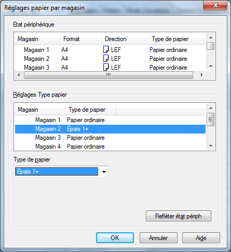Viewport: 231px width, 252px height.
Task: Open help with the Aide button
Action: (201, 238)
